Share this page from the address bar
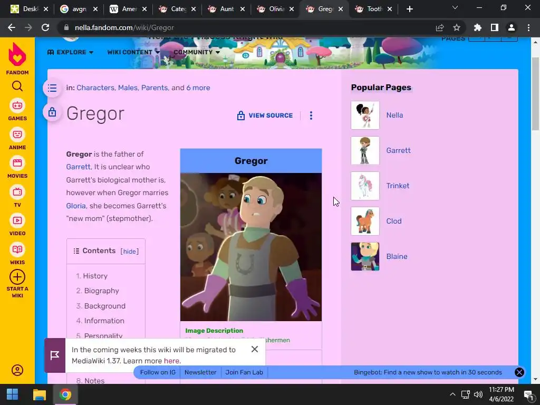 [x=439, y=27]
